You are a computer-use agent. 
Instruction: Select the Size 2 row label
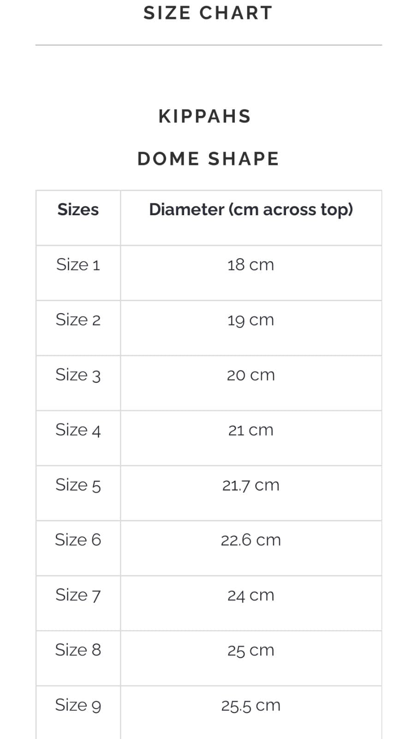78,320
